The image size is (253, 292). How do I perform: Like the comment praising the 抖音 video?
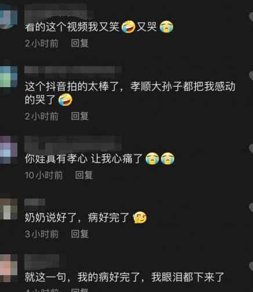(251, 75)
